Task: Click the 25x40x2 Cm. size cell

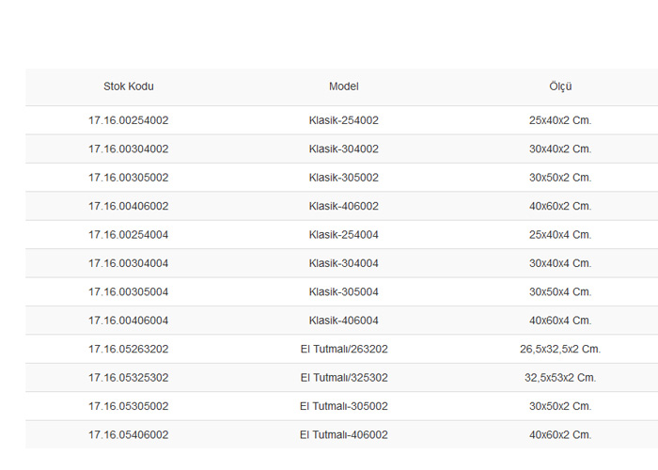Action: pos(560,120)
